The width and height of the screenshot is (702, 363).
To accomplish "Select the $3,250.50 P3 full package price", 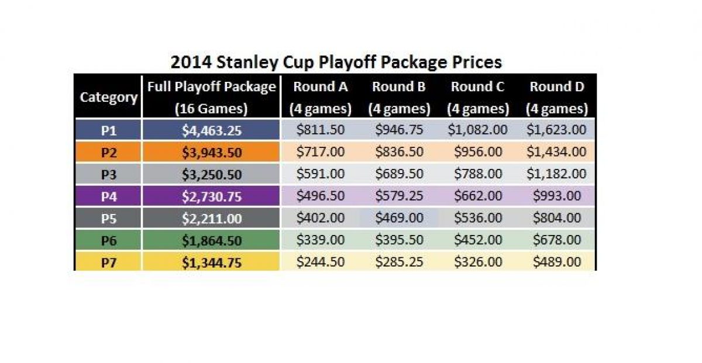I will pyautogui.click(x=211, y=174).
